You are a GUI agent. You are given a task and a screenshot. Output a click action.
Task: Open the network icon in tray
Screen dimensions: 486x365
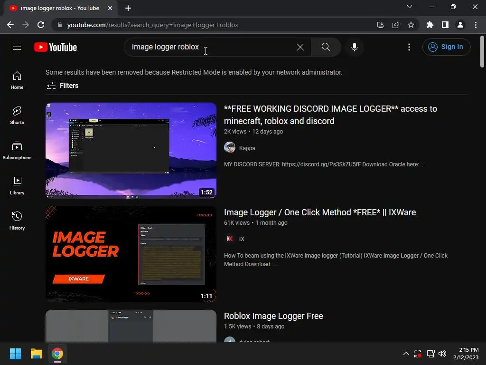(430, 354)
